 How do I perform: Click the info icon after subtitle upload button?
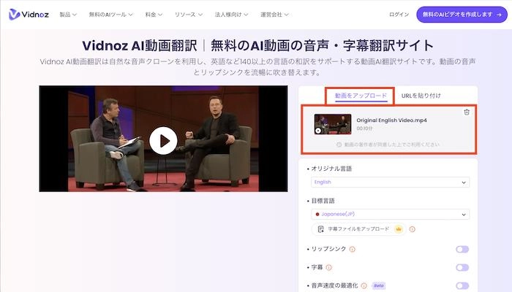412,229
